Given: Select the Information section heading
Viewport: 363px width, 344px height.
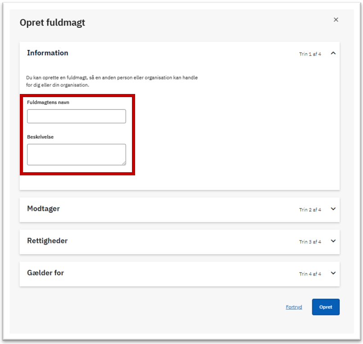Looking at the screenshot, I should (x=48, y=53).
